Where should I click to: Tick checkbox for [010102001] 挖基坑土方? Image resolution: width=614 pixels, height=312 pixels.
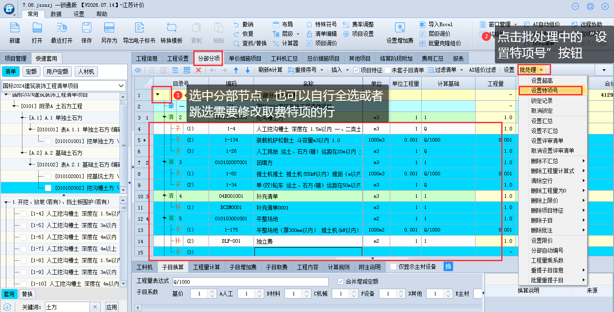tap(48, 176)
